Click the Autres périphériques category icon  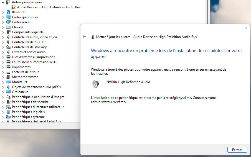pyautogui.click(x=8, y=2)
